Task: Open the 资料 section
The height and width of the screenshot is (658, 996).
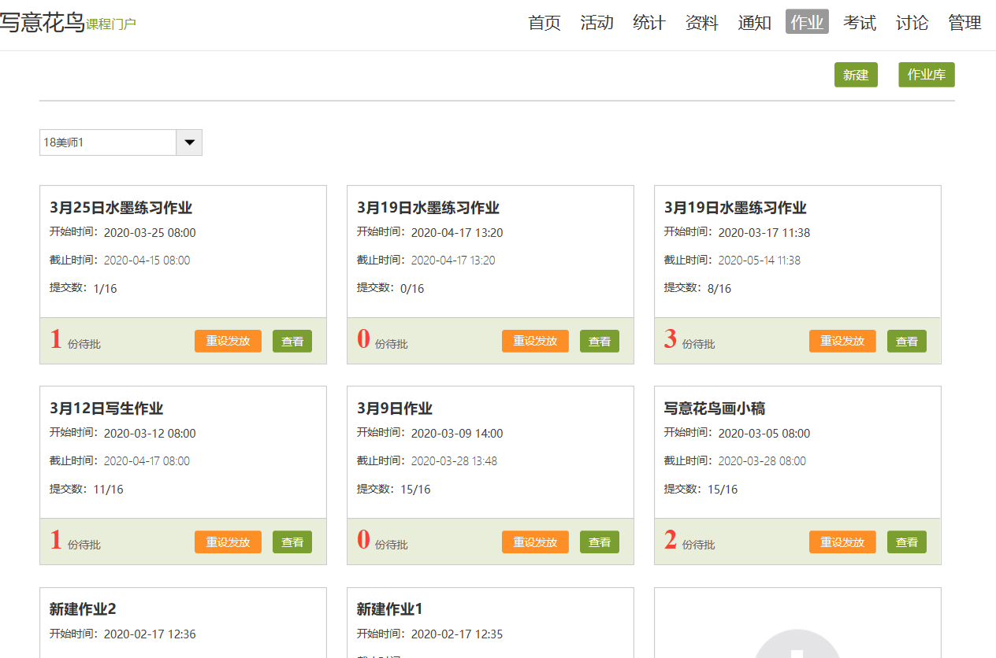Action: click(x=701, y=23)
